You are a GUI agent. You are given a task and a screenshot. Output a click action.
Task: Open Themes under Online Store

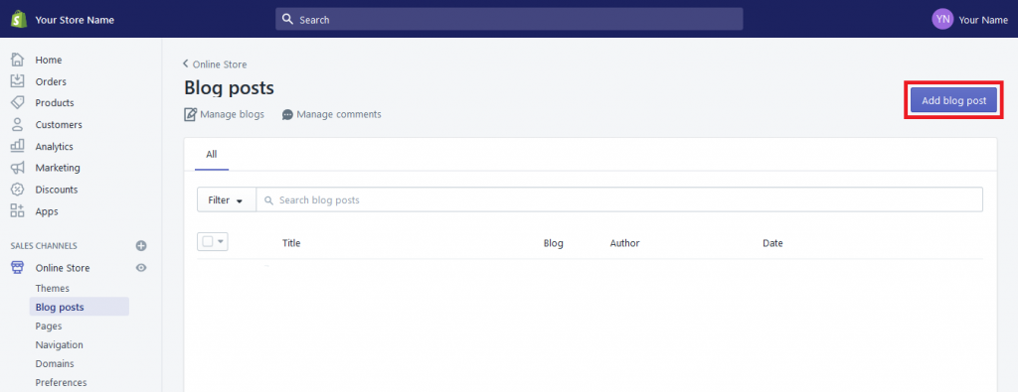tap(52, 288)
